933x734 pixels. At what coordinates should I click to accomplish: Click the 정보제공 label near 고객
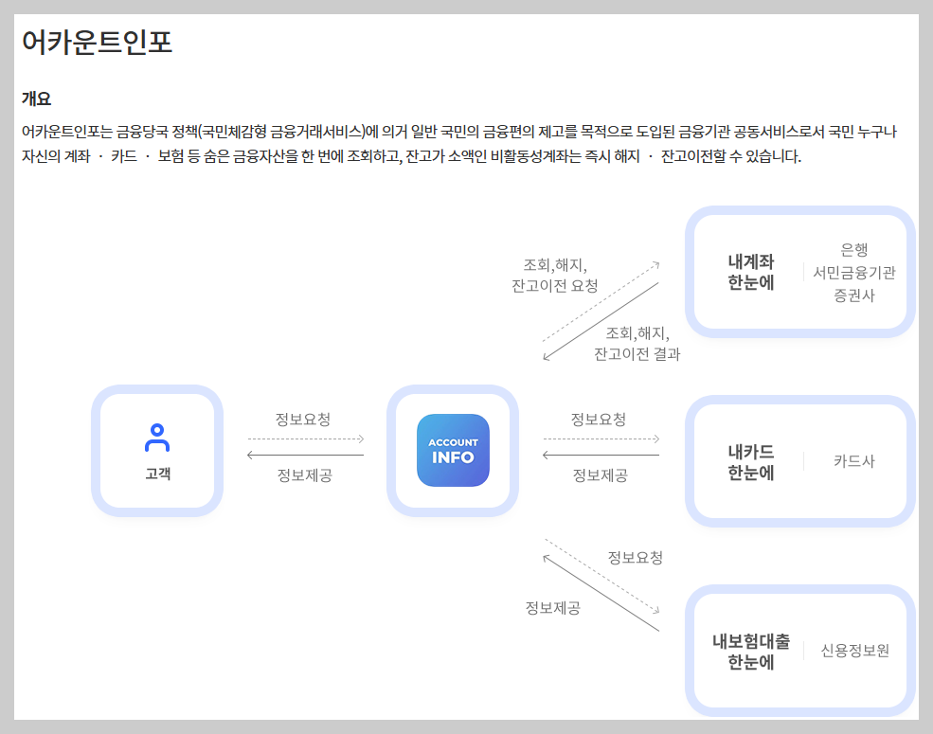(x=305, y=474)
